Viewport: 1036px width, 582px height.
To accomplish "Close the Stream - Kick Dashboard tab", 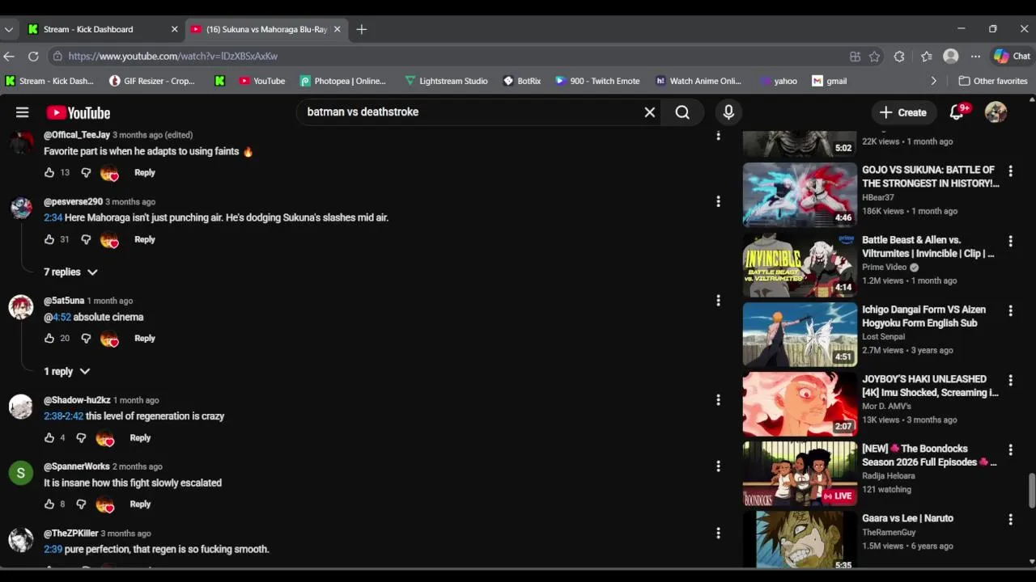I will pos(174,29).
